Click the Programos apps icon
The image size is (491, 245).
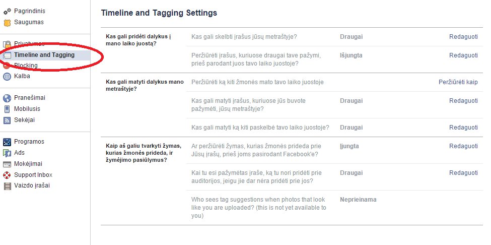tap(7, 142)
